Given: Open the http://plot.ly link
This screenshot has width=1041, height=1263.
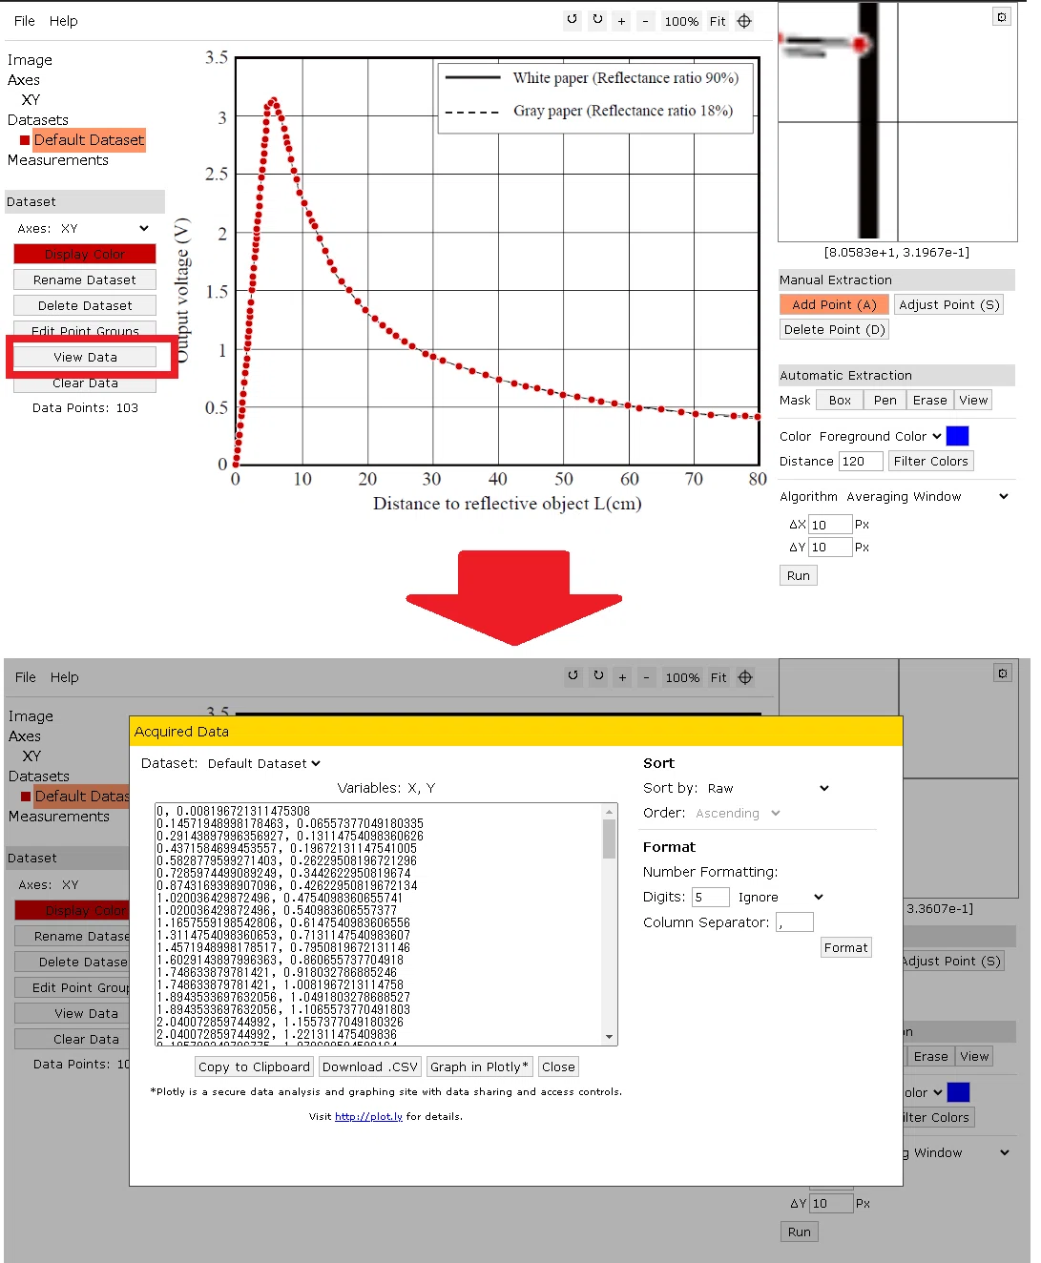Looking at the screenshot, I should (368, 1116).
